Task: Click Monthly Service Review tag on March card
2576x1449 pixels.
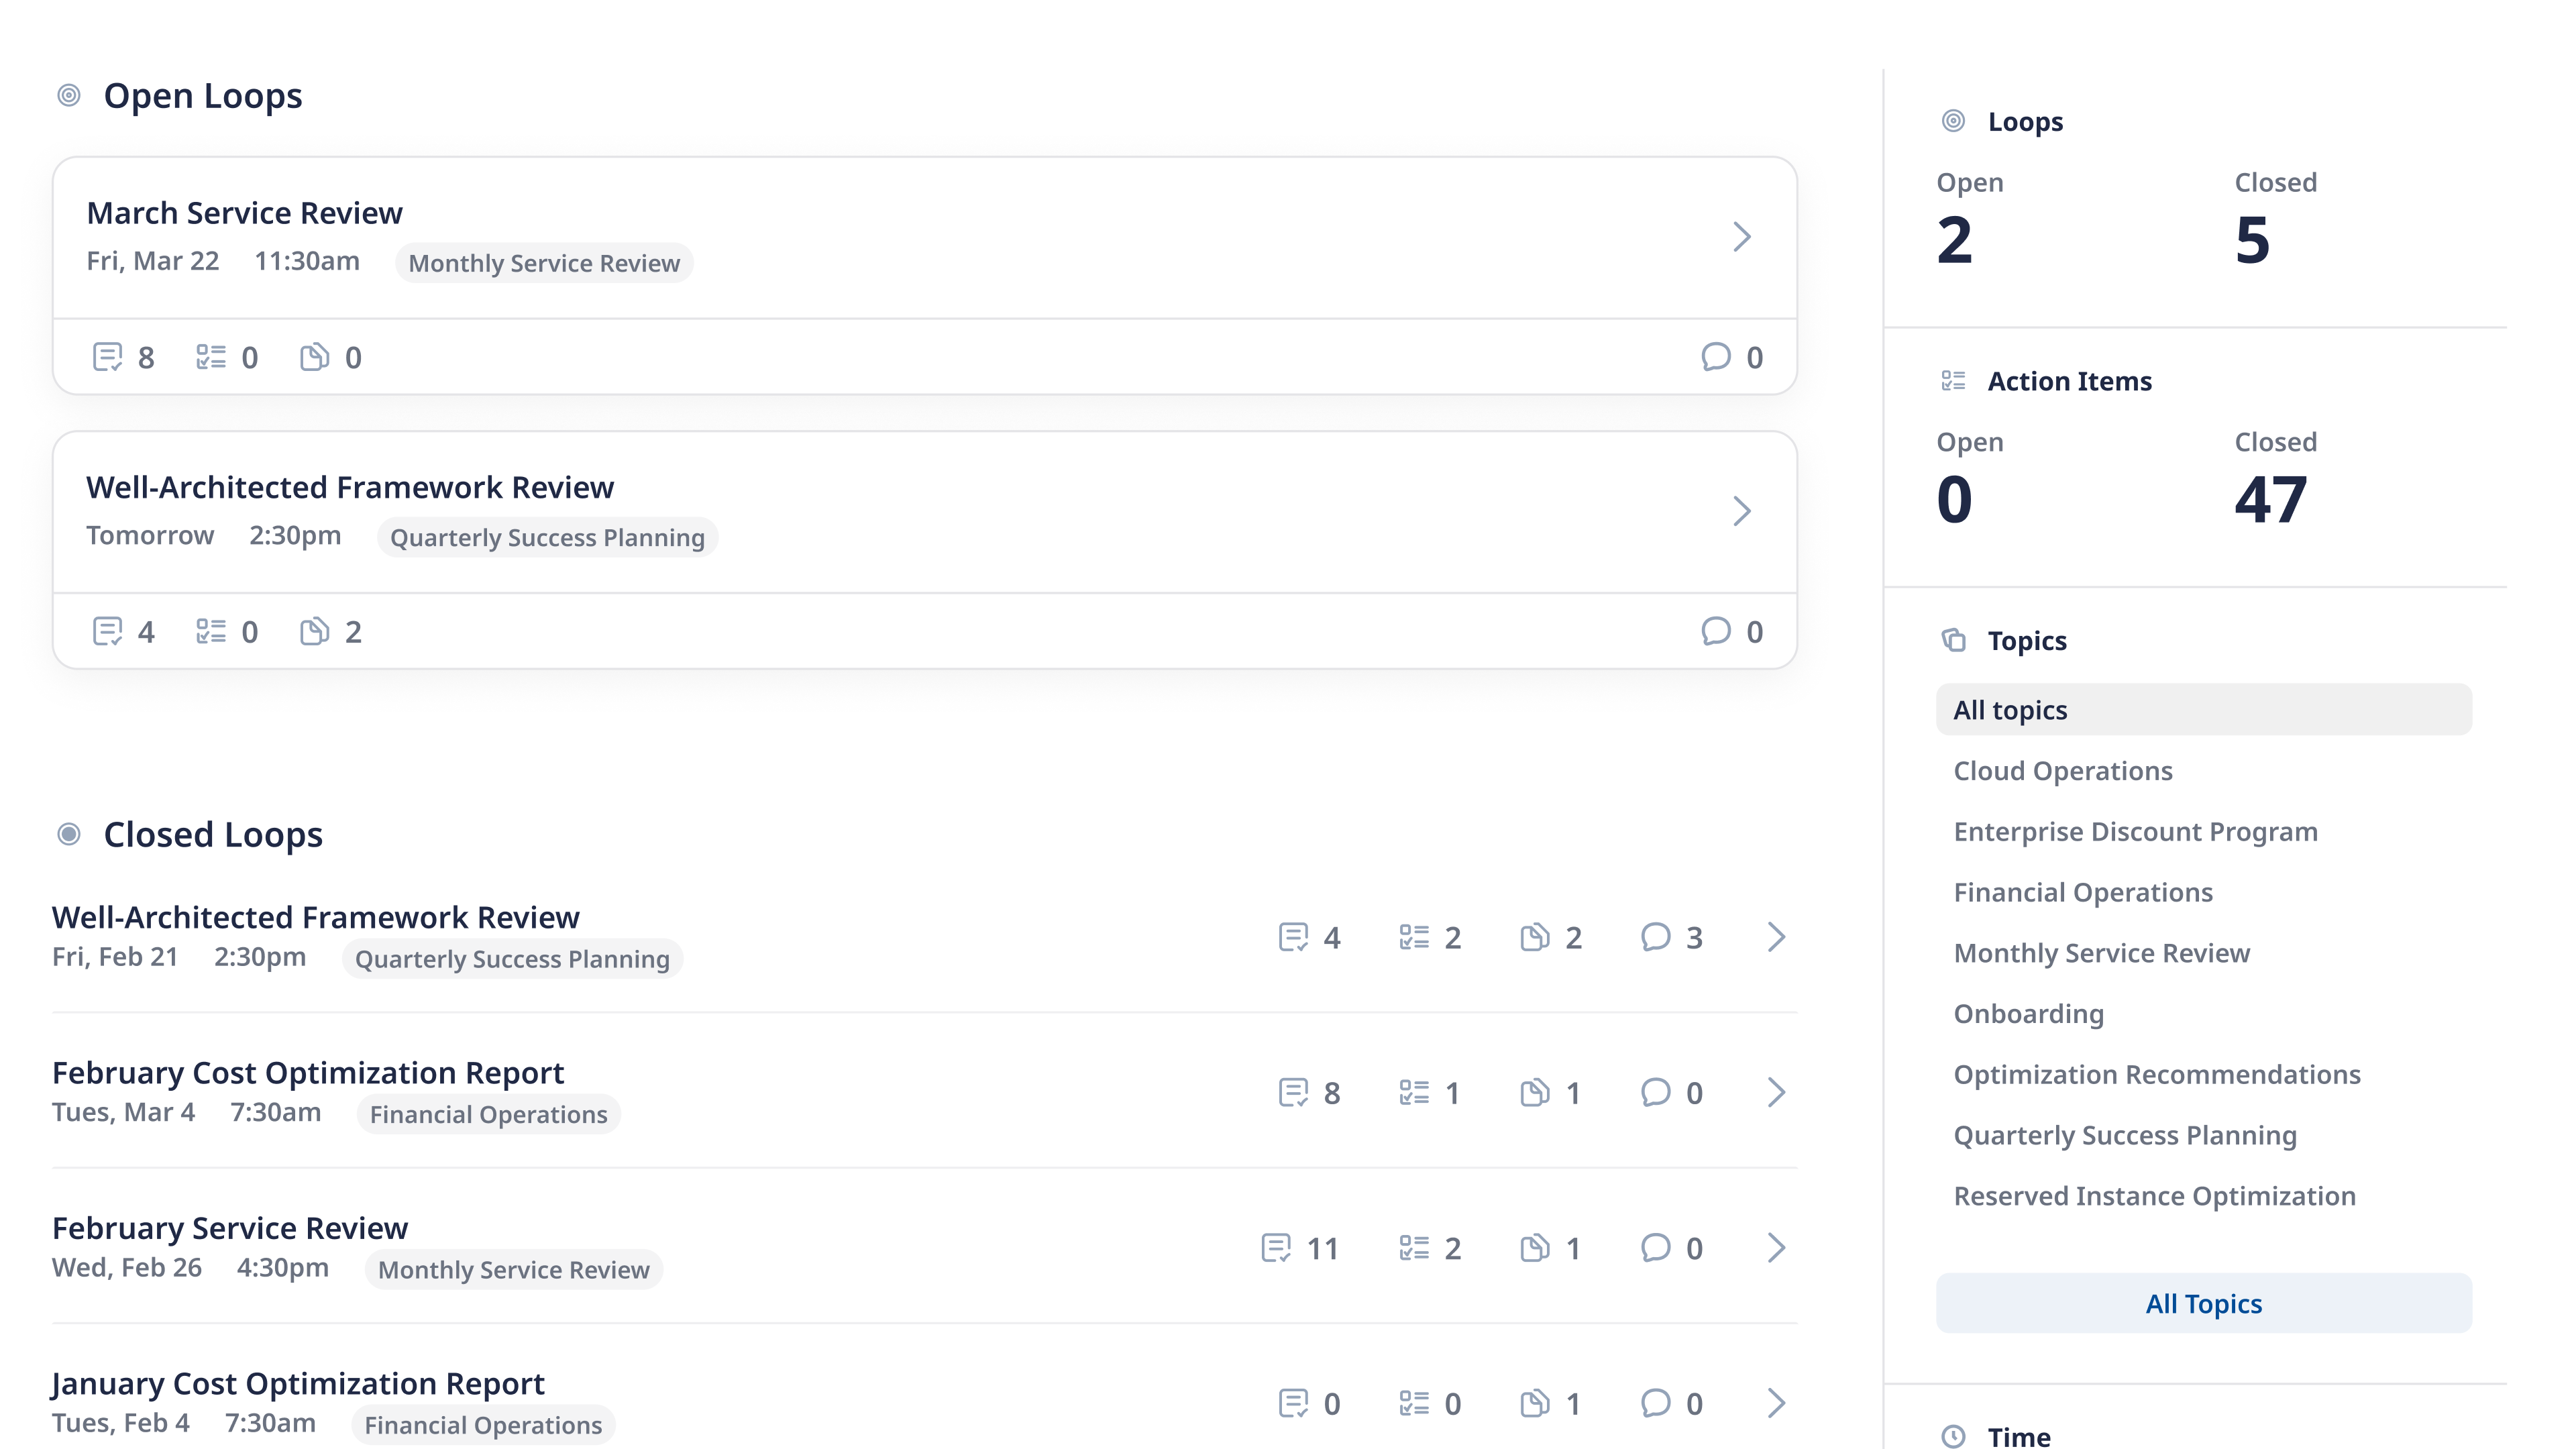Action: tap(544, 263)
